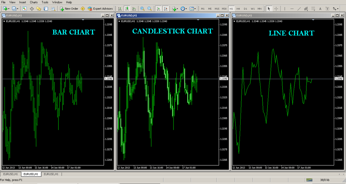346x184 pixels.
Task: Open the Charts menu
Action: pyautogui.click(x=34, y=2)
